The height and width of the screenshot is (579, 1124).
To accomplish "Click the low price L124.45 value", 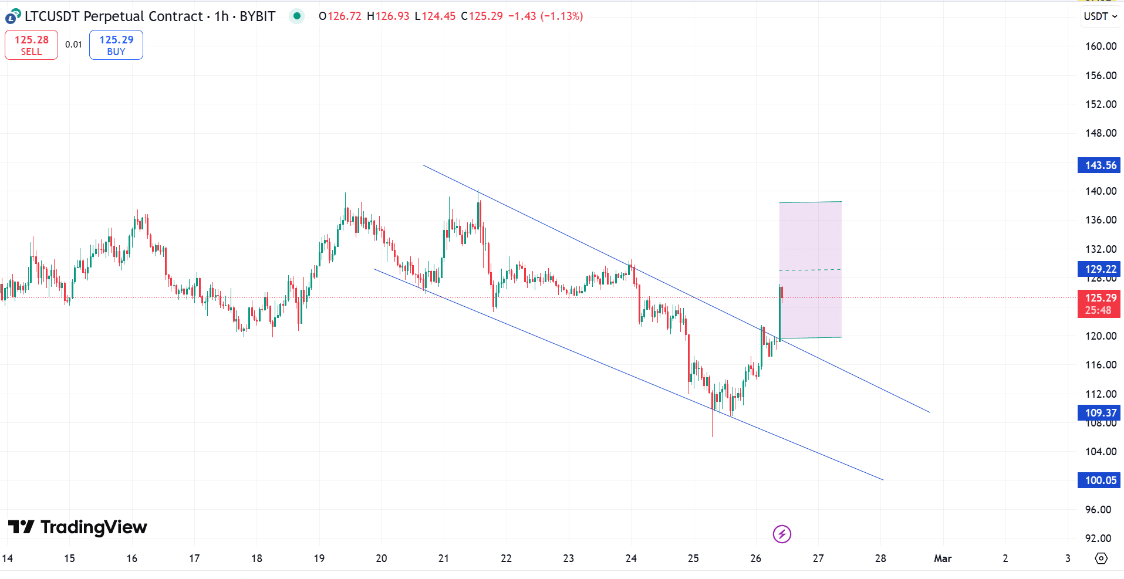I will point(435,16).
